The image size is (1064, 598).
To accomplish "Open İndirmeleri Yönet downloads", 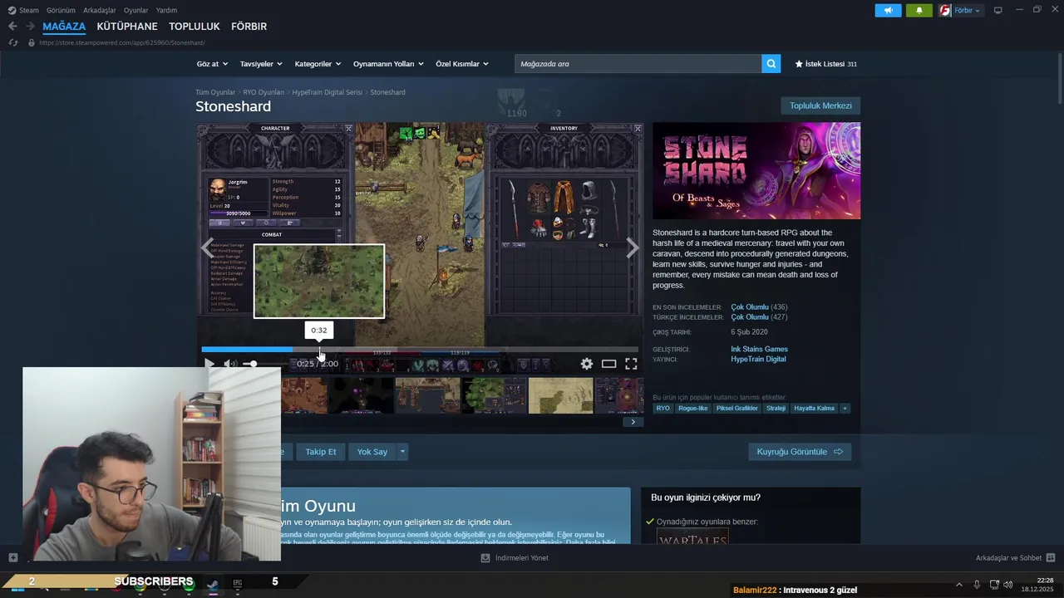I will [515, 558].
